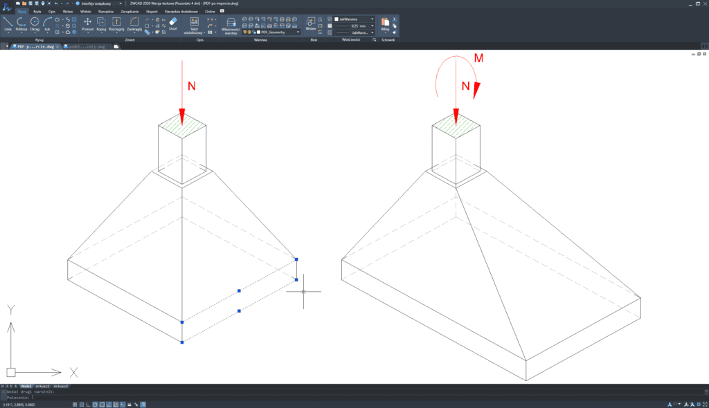Click the layer color swatch beside PDF_Geometry
709x408 pixels.
pos(259,32)
